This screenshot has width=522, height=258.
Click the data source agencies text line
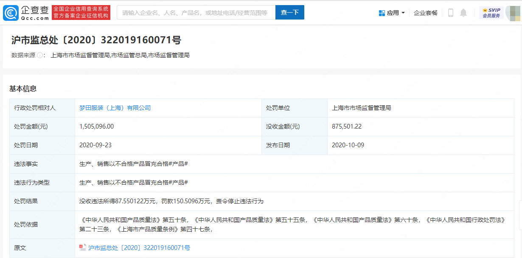coord(120,55)
